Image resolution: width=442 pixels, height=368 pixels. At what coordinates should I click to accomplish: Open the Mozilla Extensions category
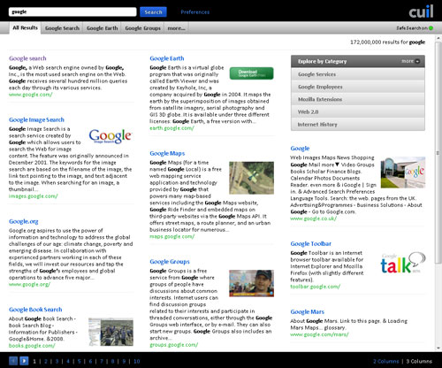coord(358,99)
